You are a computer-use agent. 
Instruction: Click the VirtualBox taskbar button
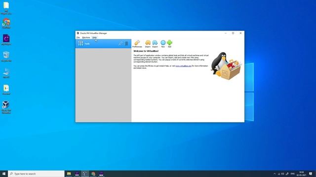pos(85,174)
